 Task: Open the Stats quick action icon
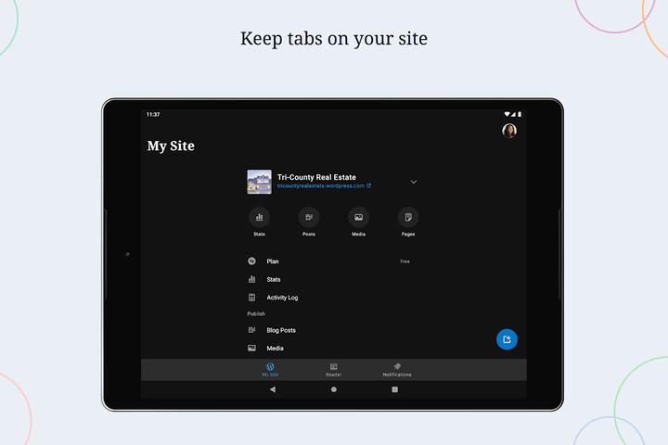click(259, 217)
